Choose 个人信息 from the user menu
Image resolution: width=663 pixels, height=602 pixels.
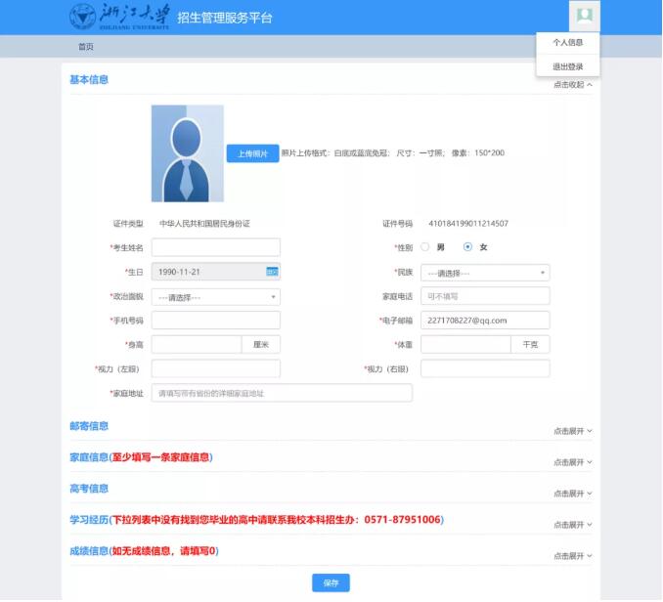(567, 43)
